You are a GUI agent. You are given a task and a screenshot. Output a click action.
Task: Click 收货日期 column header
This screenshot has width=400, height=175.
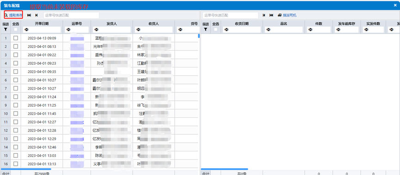click(x=241, y=24)
